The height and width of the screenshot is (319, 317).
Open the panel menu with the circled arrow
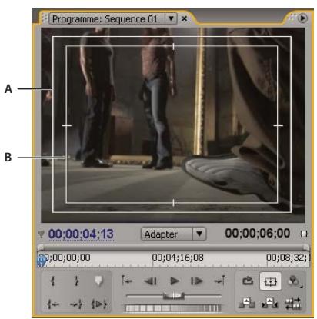click(302, 18)
